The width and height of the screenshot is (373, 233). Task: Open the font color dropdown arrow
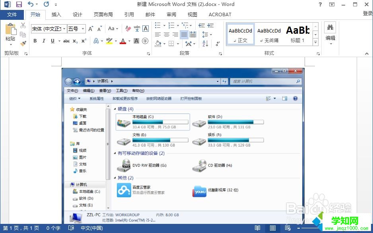coord(129,41)
